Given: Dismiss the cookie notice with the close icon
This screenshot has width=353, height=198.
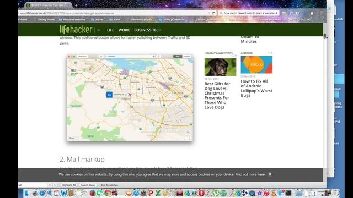Looking at the screenshot, I should 270,174.
